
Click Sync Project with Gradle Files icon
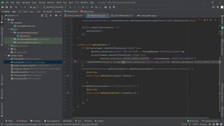click(105, 7)
